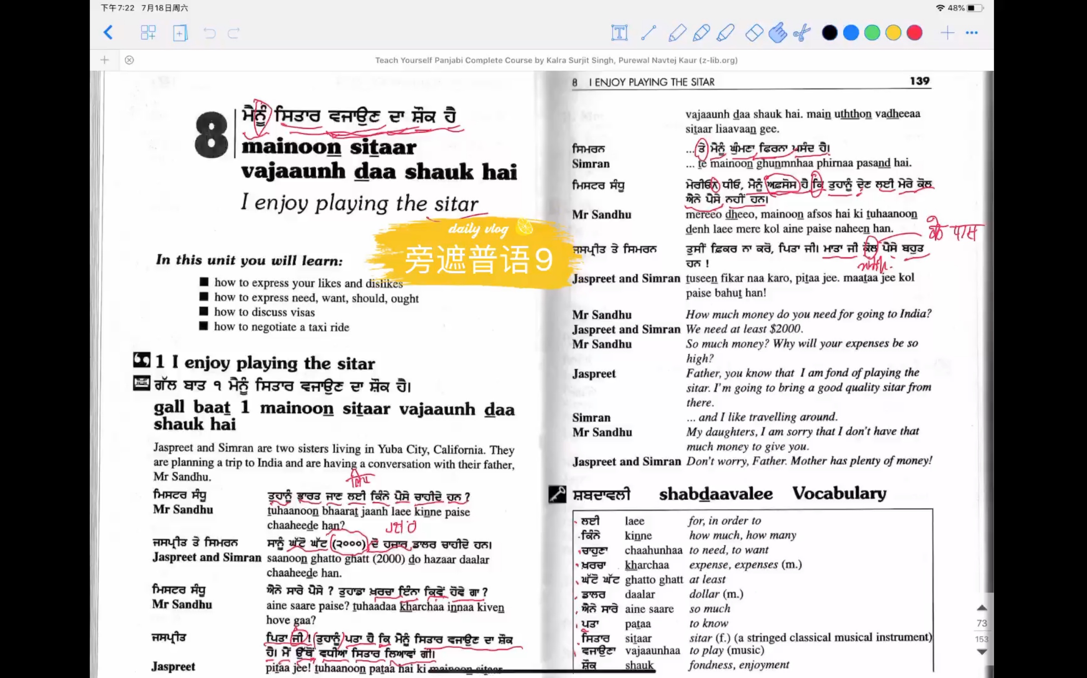
Task: Tap the 'Vocabulary' heading
Action: (839, 493)
